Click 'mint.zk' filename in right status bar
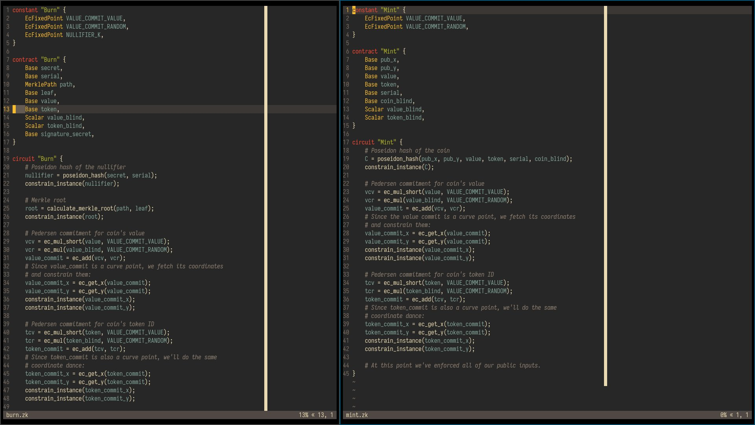Screen dimensions: 755x425 pyautogui.click(x=357, y=415)
